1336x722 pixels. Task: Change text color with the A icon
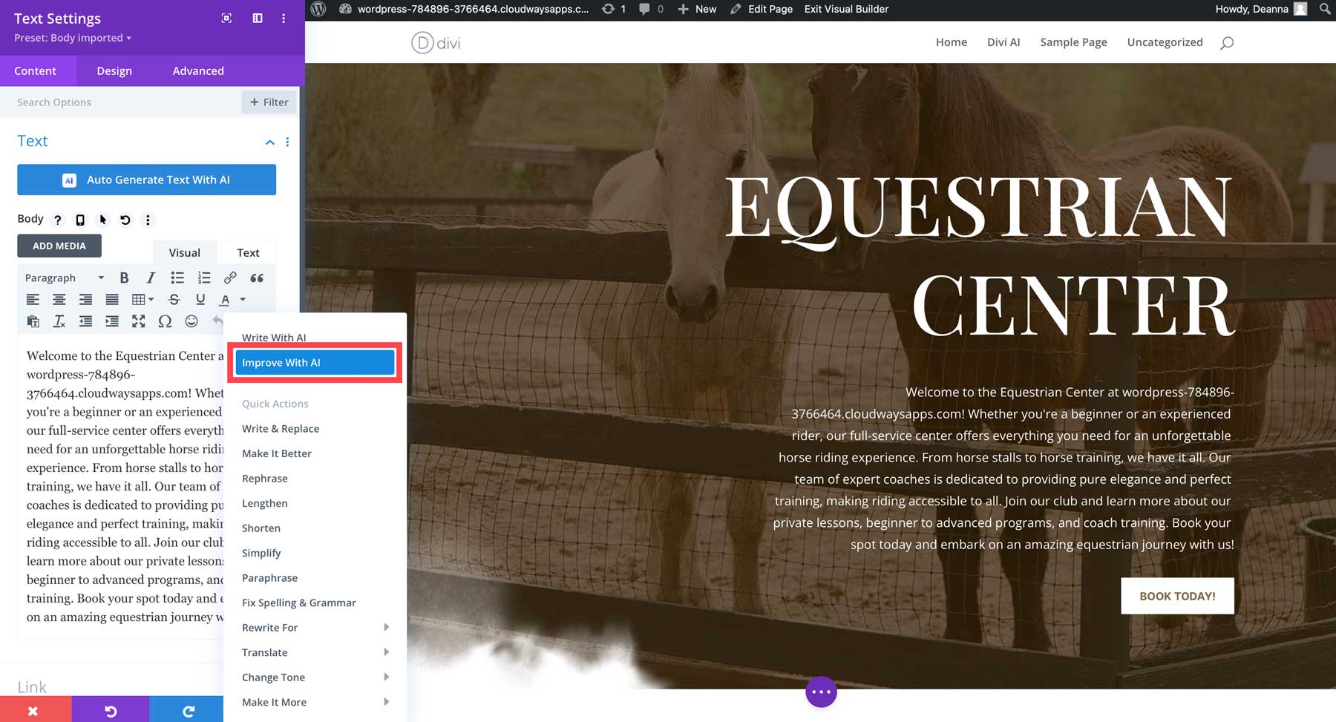[225, 300]
